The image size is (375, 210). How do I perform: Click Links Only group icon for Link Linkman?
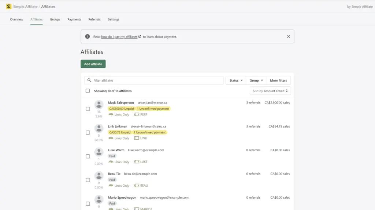point(111,138)
